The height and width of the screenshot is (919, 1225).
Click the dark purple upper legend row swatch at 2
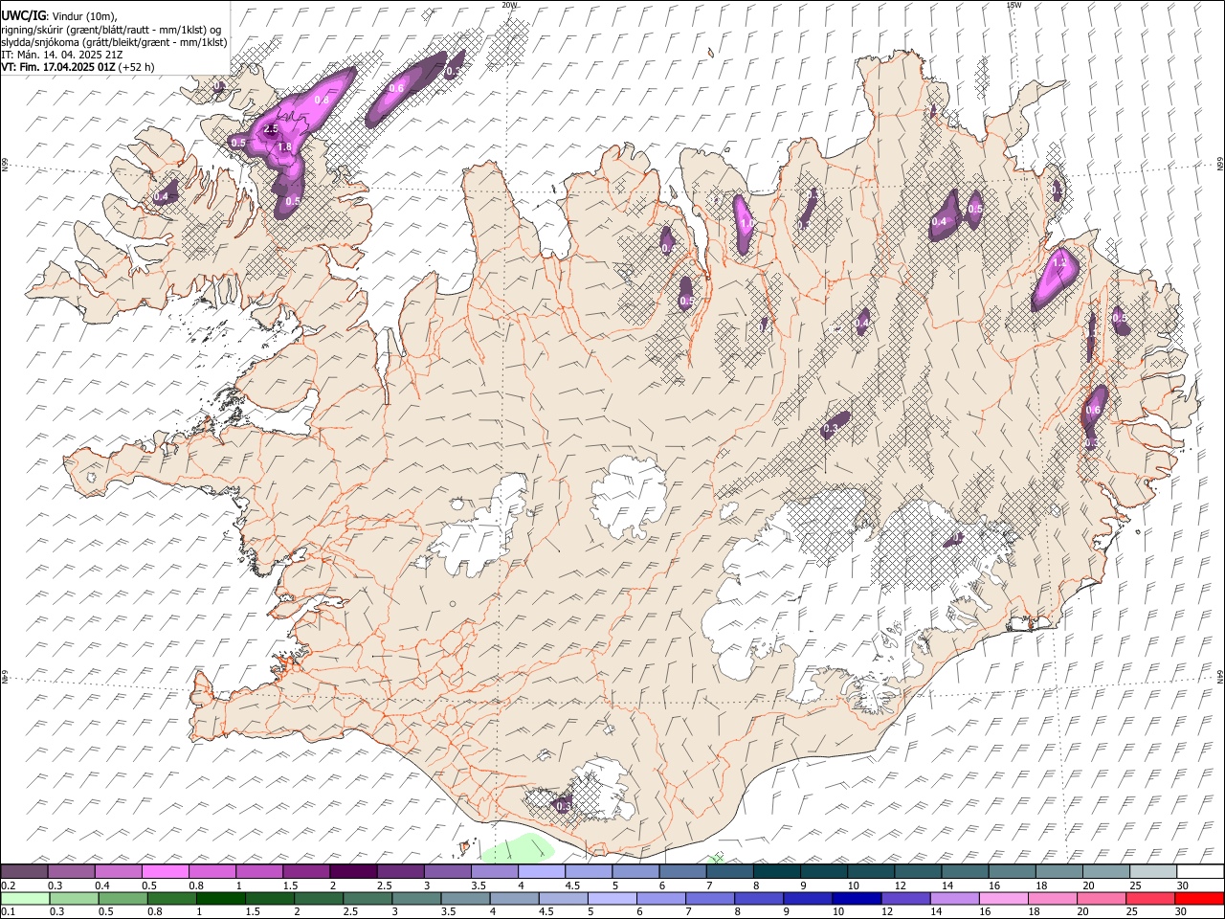pyautogui.click(x=352, y=871)
